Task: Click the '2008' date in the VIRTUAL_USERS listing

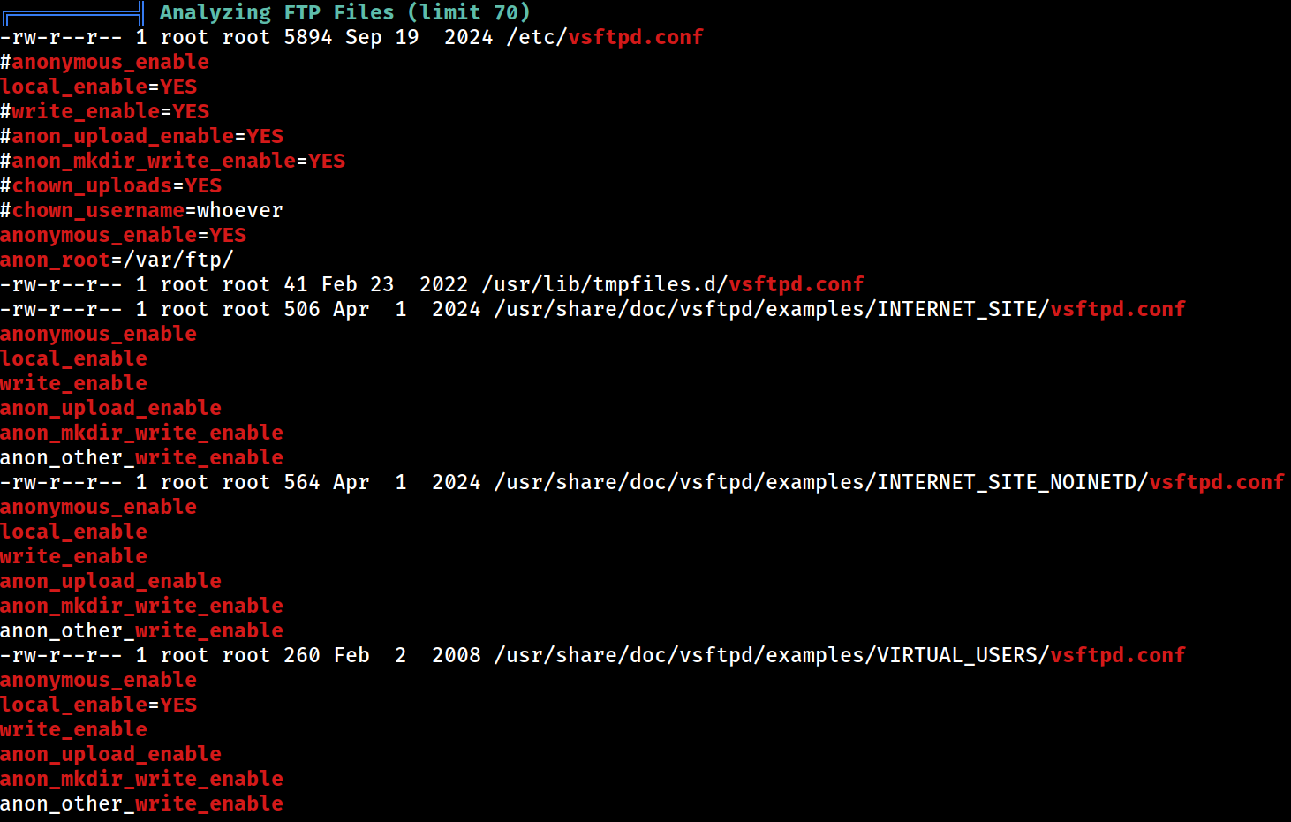Action: 457,655
